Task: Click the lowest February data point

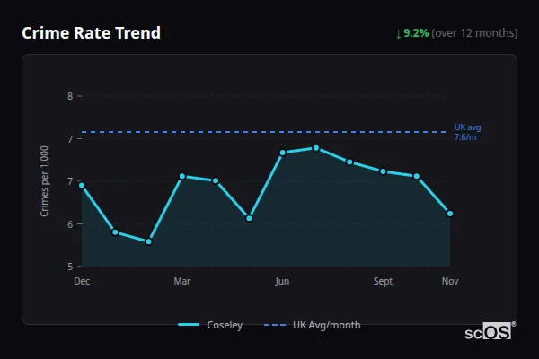Action: (148, 241)
